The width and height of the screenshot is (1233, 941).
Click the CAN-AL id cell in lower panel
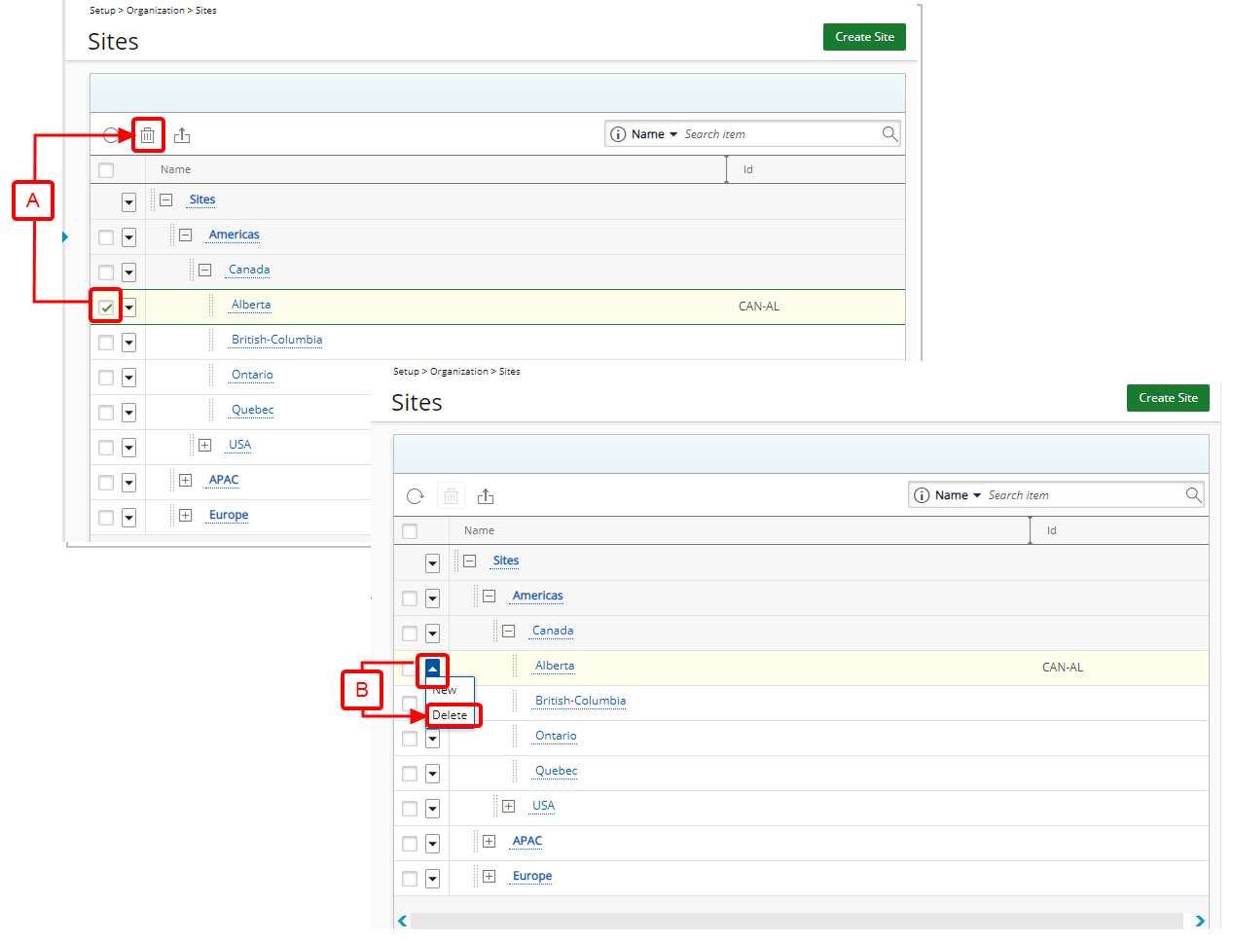click(x=1062, y=668)
